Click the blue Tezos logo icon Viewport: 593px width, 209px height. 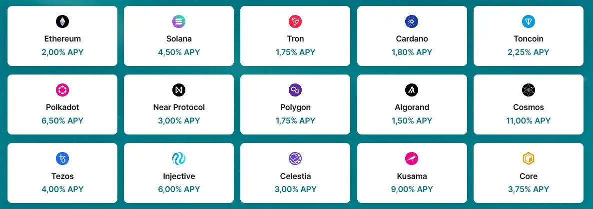[x=62, y=158]
